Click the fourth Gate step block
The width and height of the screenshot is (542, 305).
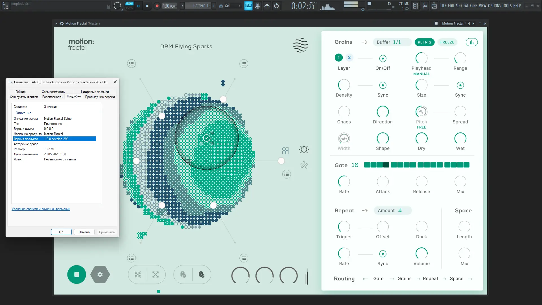coord(386,165)
